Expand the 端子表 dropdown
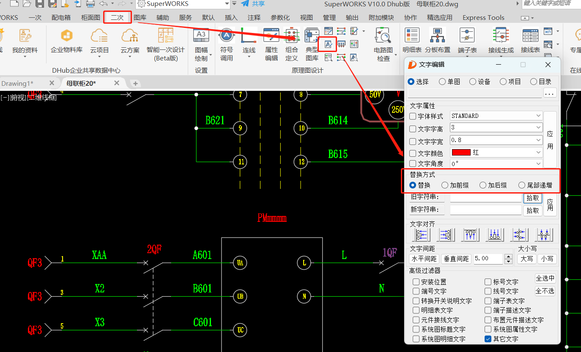The height and width of the screenshot is (352, 581). click(467, 57)
